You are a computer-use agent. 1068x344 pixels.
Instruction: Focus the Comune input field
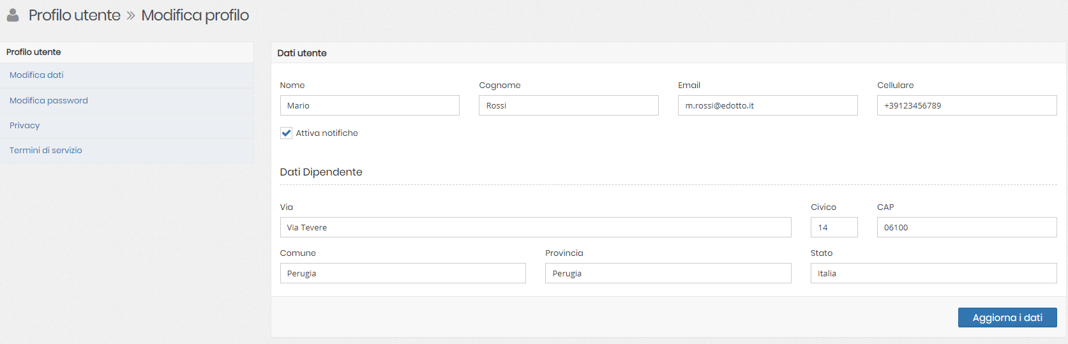pyautogui.click(x=403, y=273)
